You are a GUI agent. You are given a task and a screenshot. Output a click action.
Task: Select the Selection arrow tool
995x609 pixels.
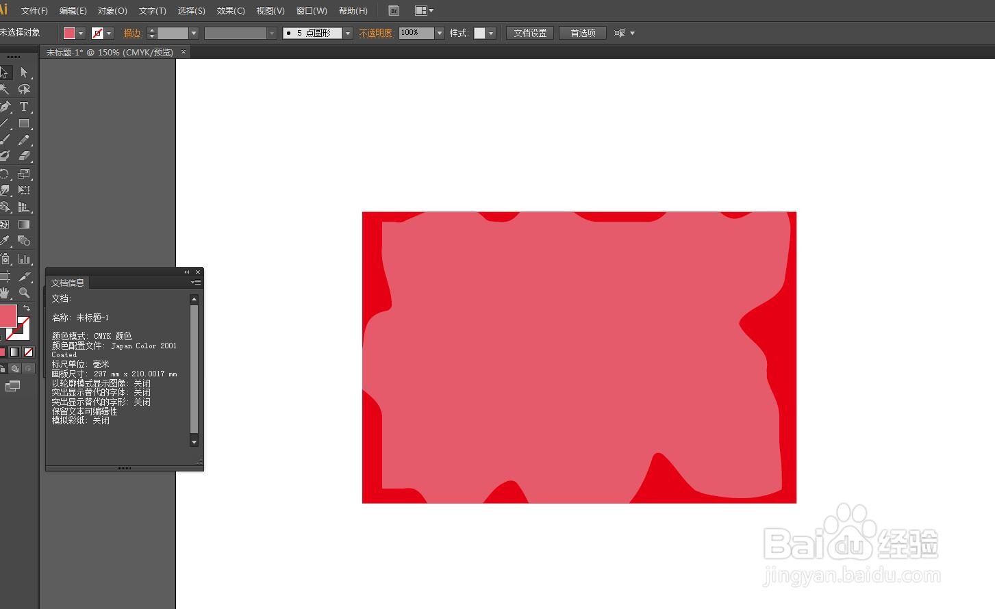4,73
